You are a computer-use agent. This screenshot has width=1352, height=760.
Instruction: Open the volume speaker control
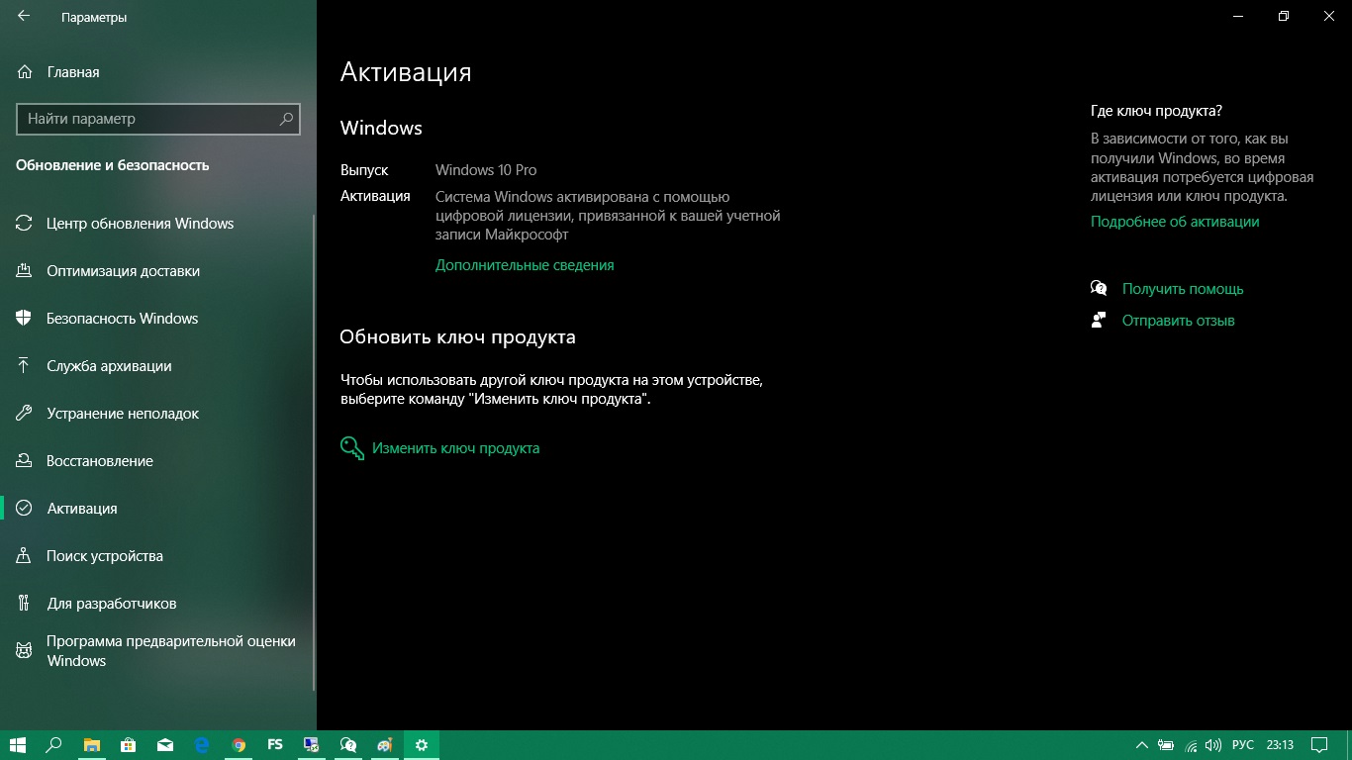click(1213, 745)
